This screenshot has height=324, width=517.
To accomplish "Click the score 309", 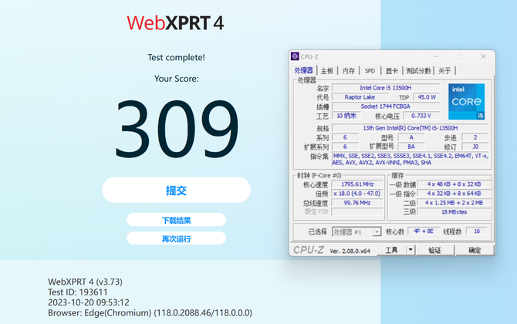I will pos(177,129).
